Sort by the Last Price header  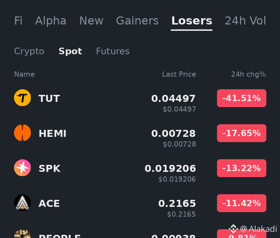pyautogui.click(x=179, y=74)
